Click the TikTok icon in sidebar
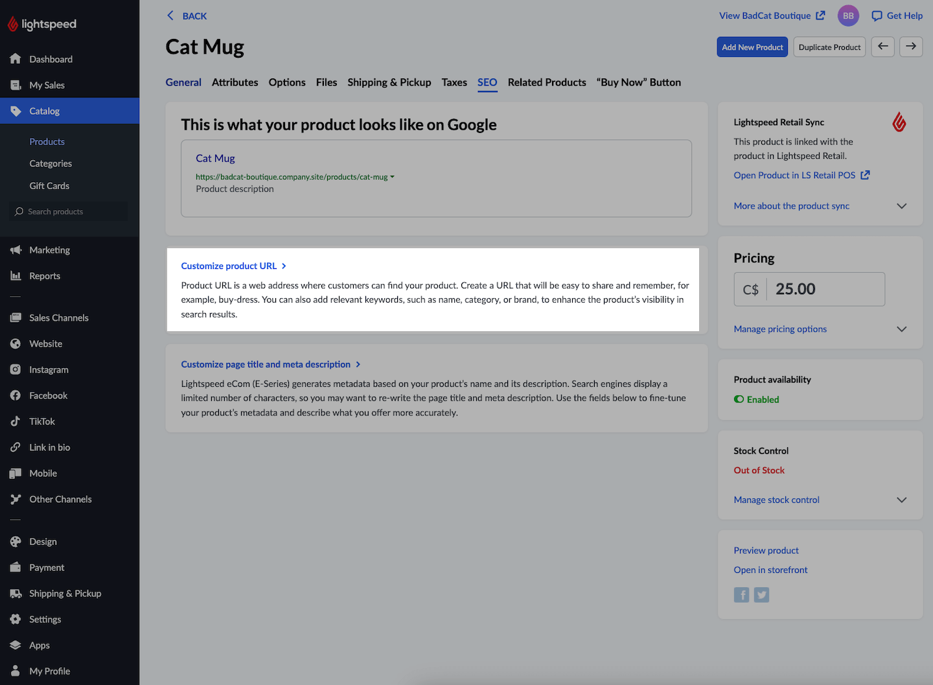Screen dimensions: 933x685 coord(16,421)
